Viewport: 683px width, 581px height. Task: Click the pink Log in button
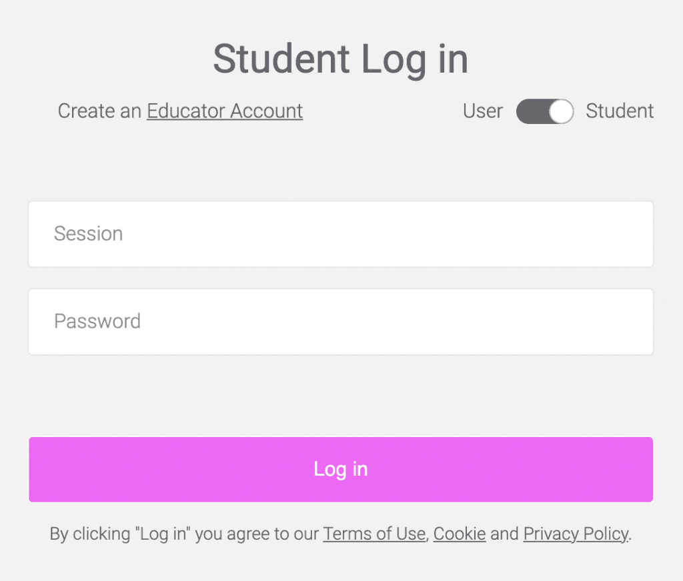click(x=341, y=470)
